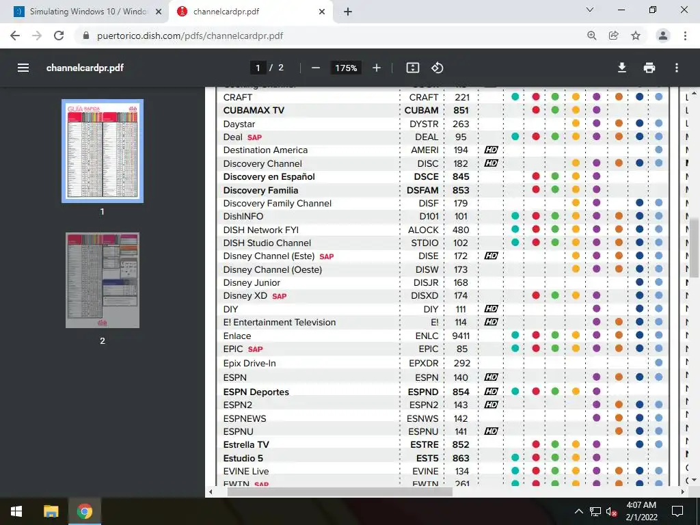Viewport: 700px width, 525px height.
Task: Select the ESPN Deportes channel name
Action: tap(256, 392)
